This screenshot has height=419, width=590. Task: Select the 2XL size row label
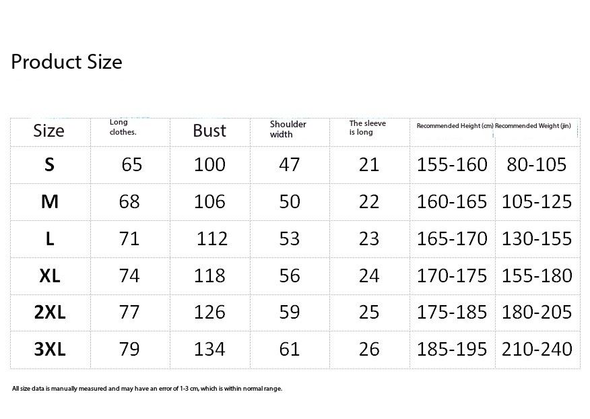click(x=49, y=313)
